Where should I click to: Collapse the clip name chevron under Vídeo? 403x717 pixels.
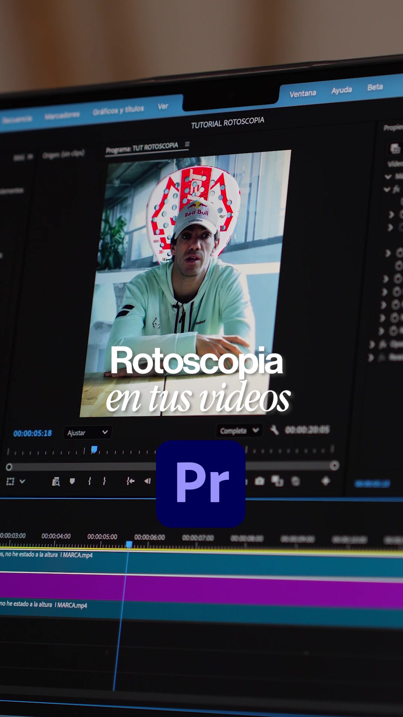(x=388, y=177)
